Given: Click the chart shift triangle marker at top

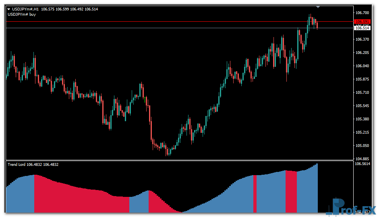Looking at the screenshot, I should 318,7.
